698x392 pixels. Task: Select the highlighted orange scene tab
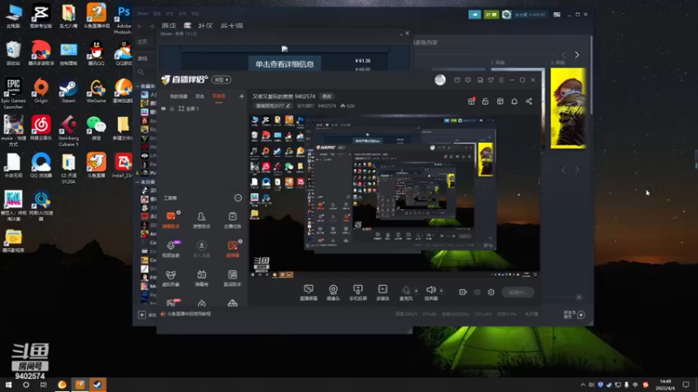point(219,96)
